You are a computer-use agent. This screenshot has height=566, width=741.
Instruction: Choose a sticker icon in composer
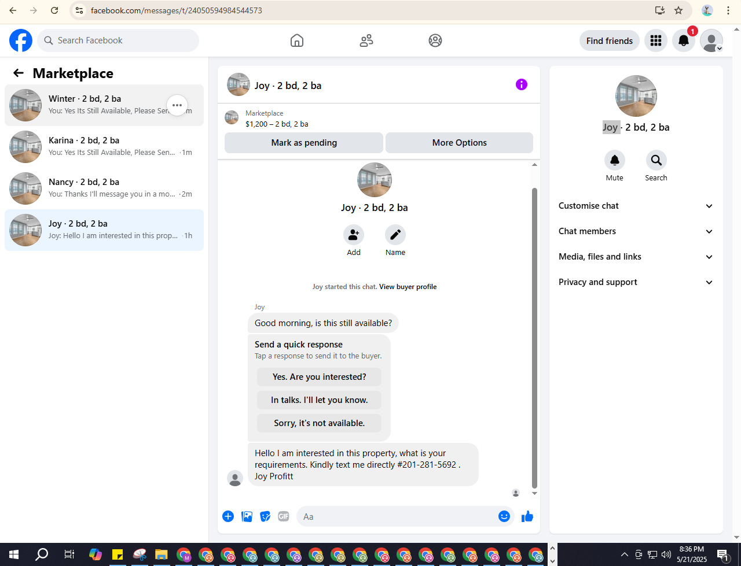pyautogui.click(x=265, y=516)
